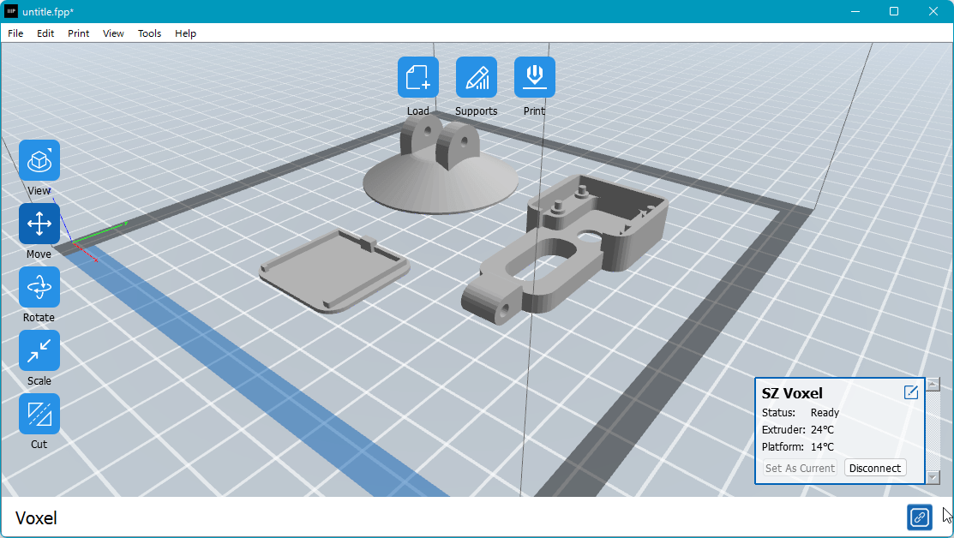Minimize the FlashPrint window
Screen dimensions: 954x538
[x=855, y=11]
